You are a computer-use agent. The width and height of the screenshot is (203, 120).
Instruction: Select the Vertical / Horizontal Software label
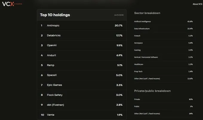click(x=146, y=57)
